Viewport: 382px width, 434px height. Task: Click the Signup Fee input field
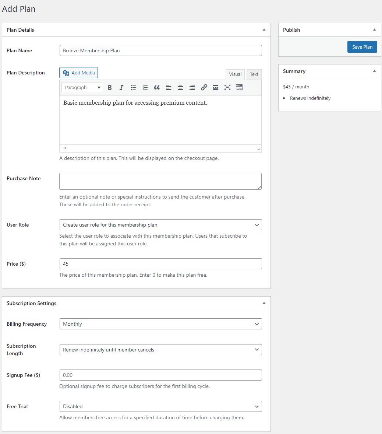point(160,375)
